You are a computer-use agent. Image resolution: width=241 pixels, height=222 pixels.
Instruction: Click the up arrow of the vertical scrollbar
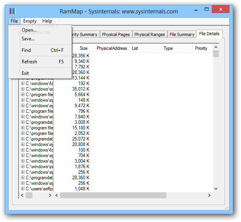tap(216, 47)
